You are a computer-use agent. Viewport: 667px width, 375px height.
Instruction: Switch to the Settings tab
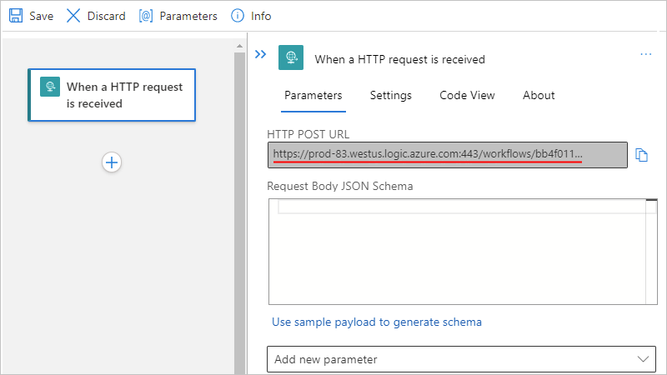click(x=390, y=95)
